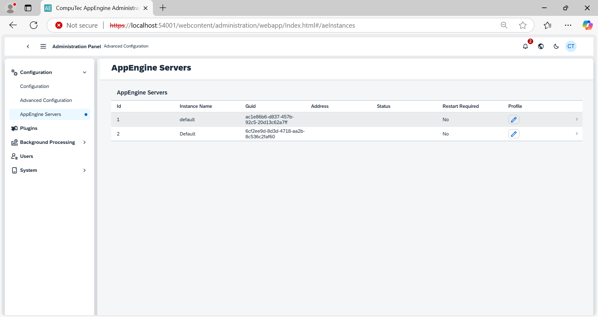
Task: Open the Background Processing icon
Action: tap(15, 142)
